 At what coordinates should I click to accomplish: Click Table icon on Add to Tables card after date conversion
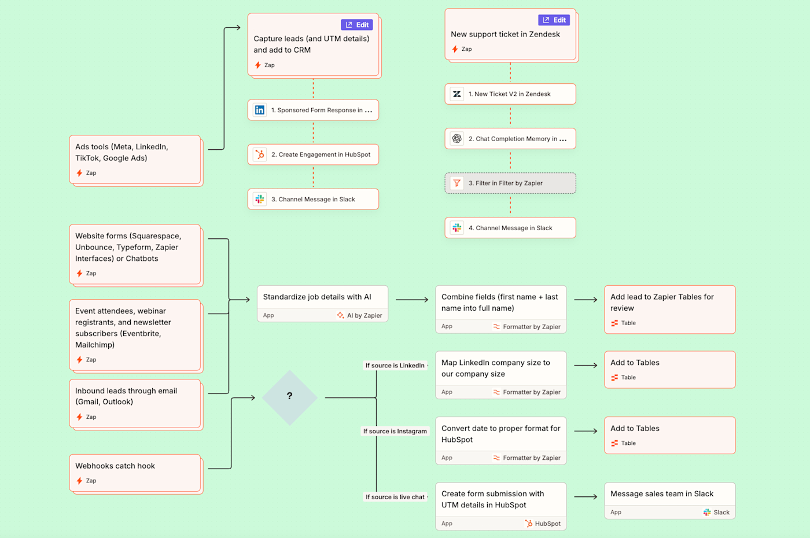(614, 444)
